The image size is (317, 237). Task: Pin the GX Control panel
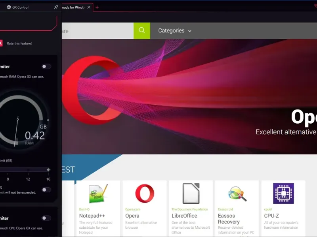(x=56, y=7)
